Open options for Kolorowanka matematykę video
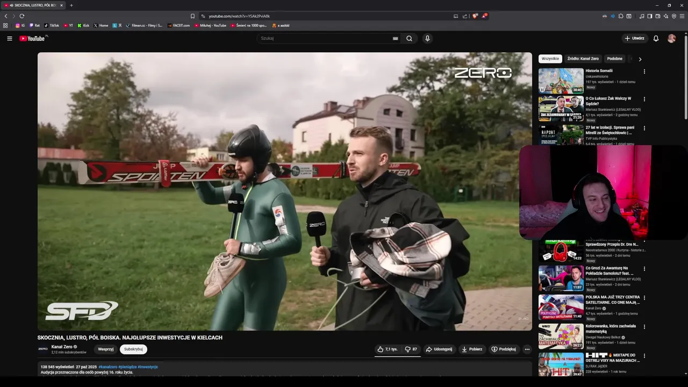 tap(644, 327)
